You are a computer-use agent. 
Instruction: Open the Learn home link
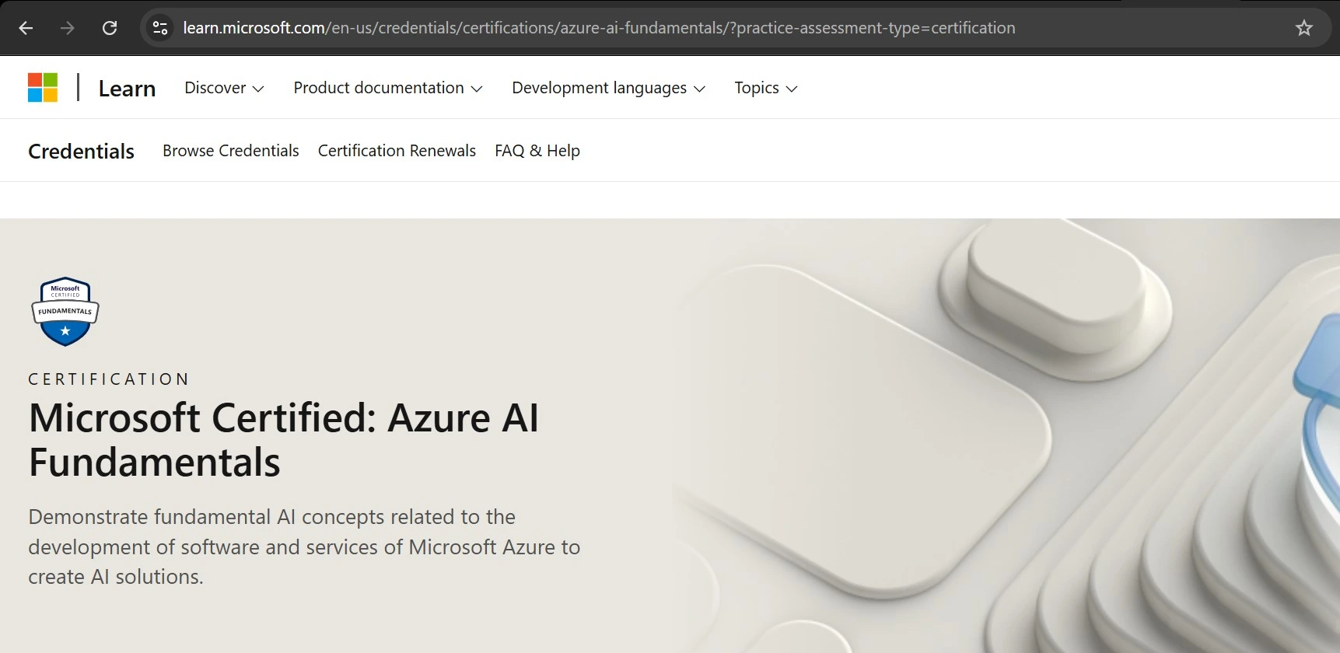click(x=127, y=89)
